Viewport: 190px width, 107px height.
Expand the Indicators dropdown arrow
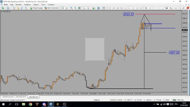(95, 8)
